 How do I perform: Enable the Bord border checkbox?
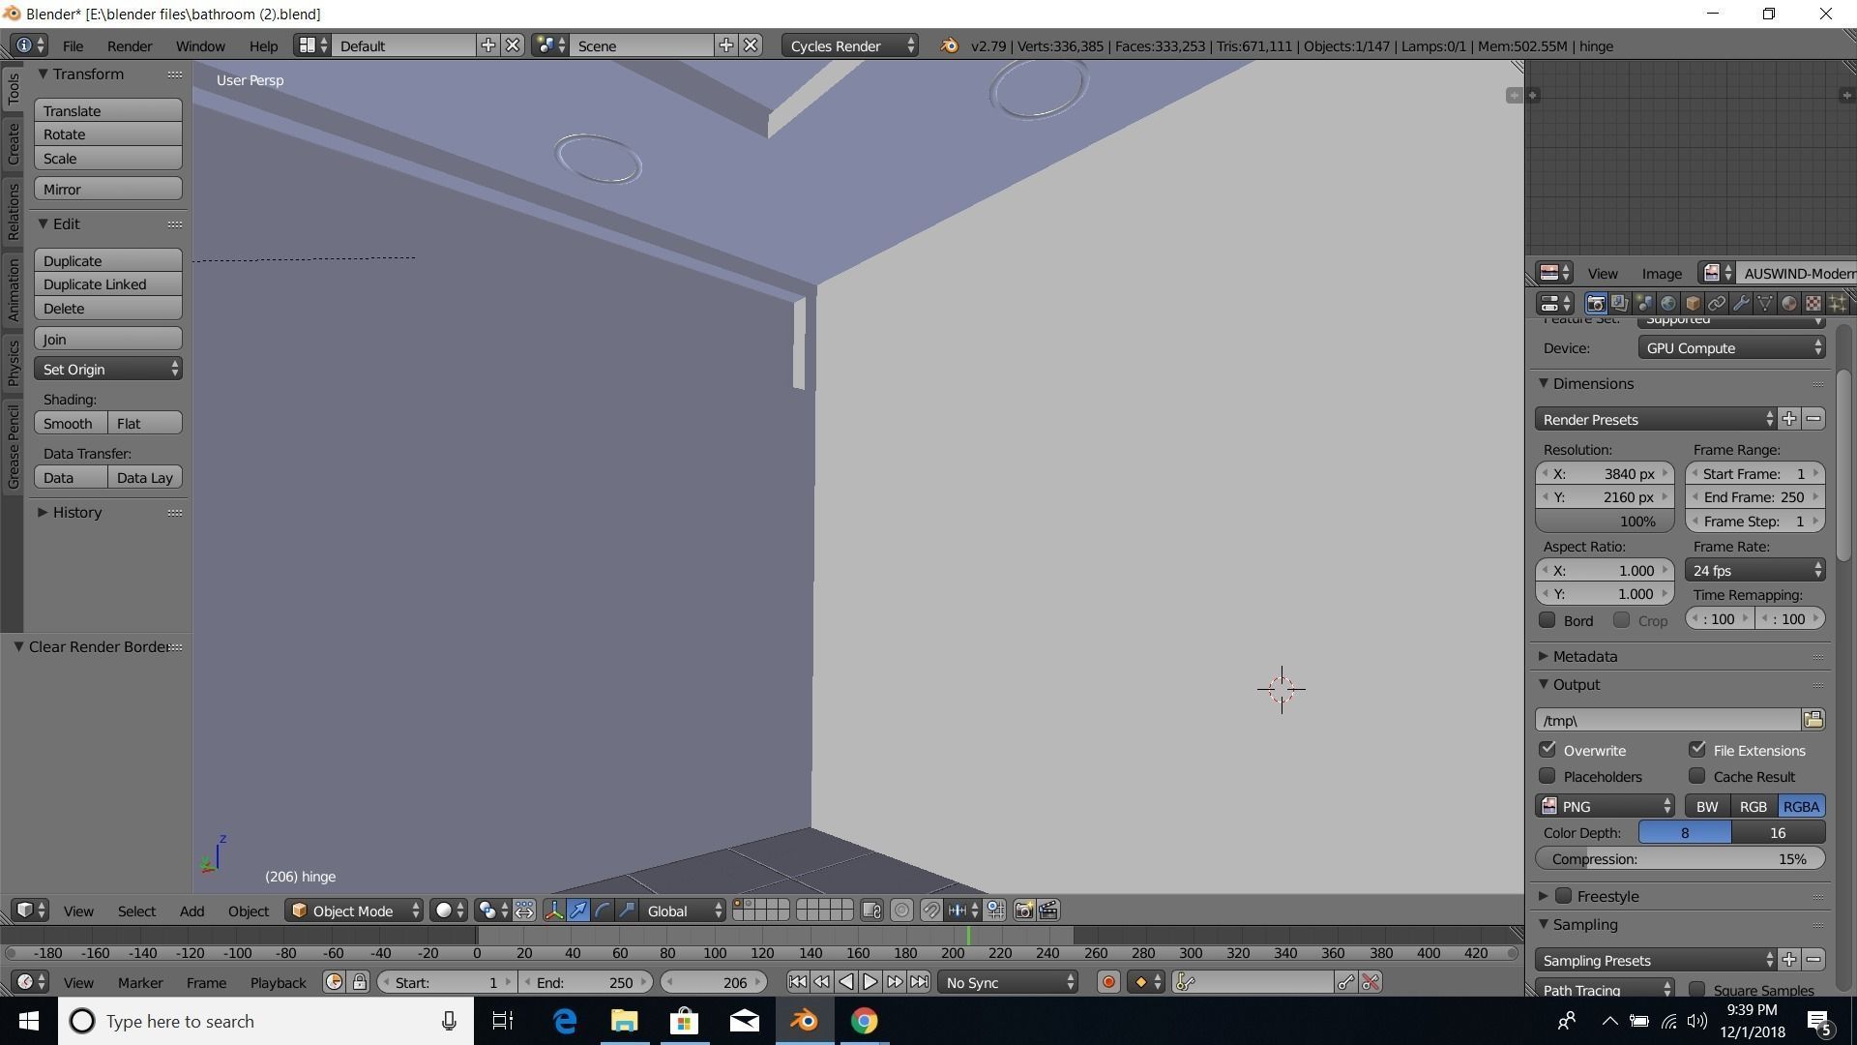[x=1547, y=620]
